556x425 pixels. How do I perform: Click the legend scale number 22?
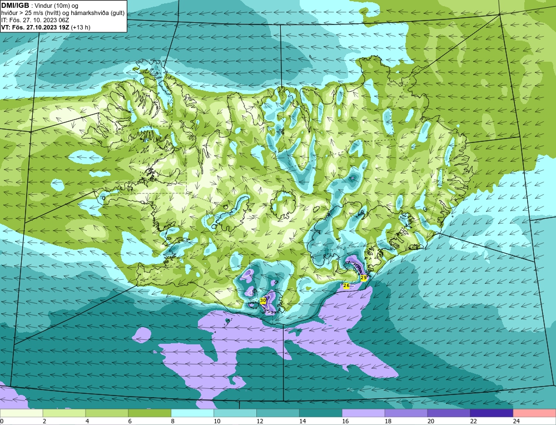473,421
